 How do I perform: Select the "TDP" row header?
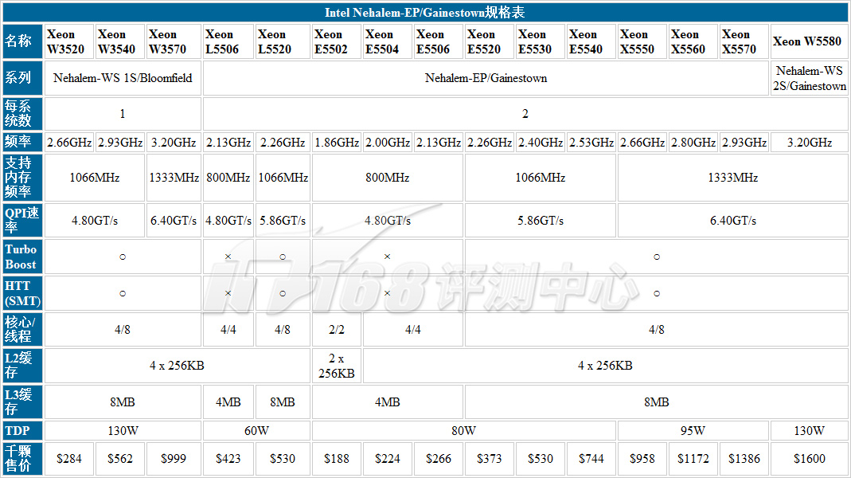pyautogui.click(x=22, y=431)
